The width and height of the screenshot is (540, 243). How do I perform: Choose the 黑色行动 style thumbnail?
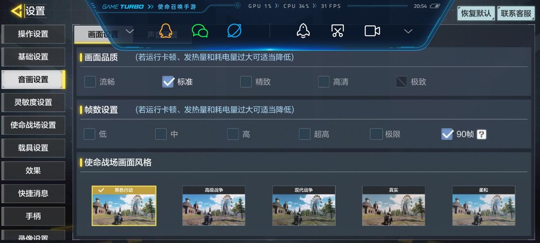point(124,206)
